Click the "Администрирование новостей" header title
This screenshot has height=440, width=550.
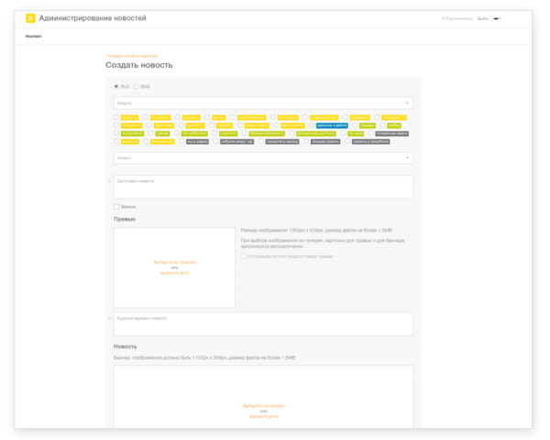tap(92, 18)
